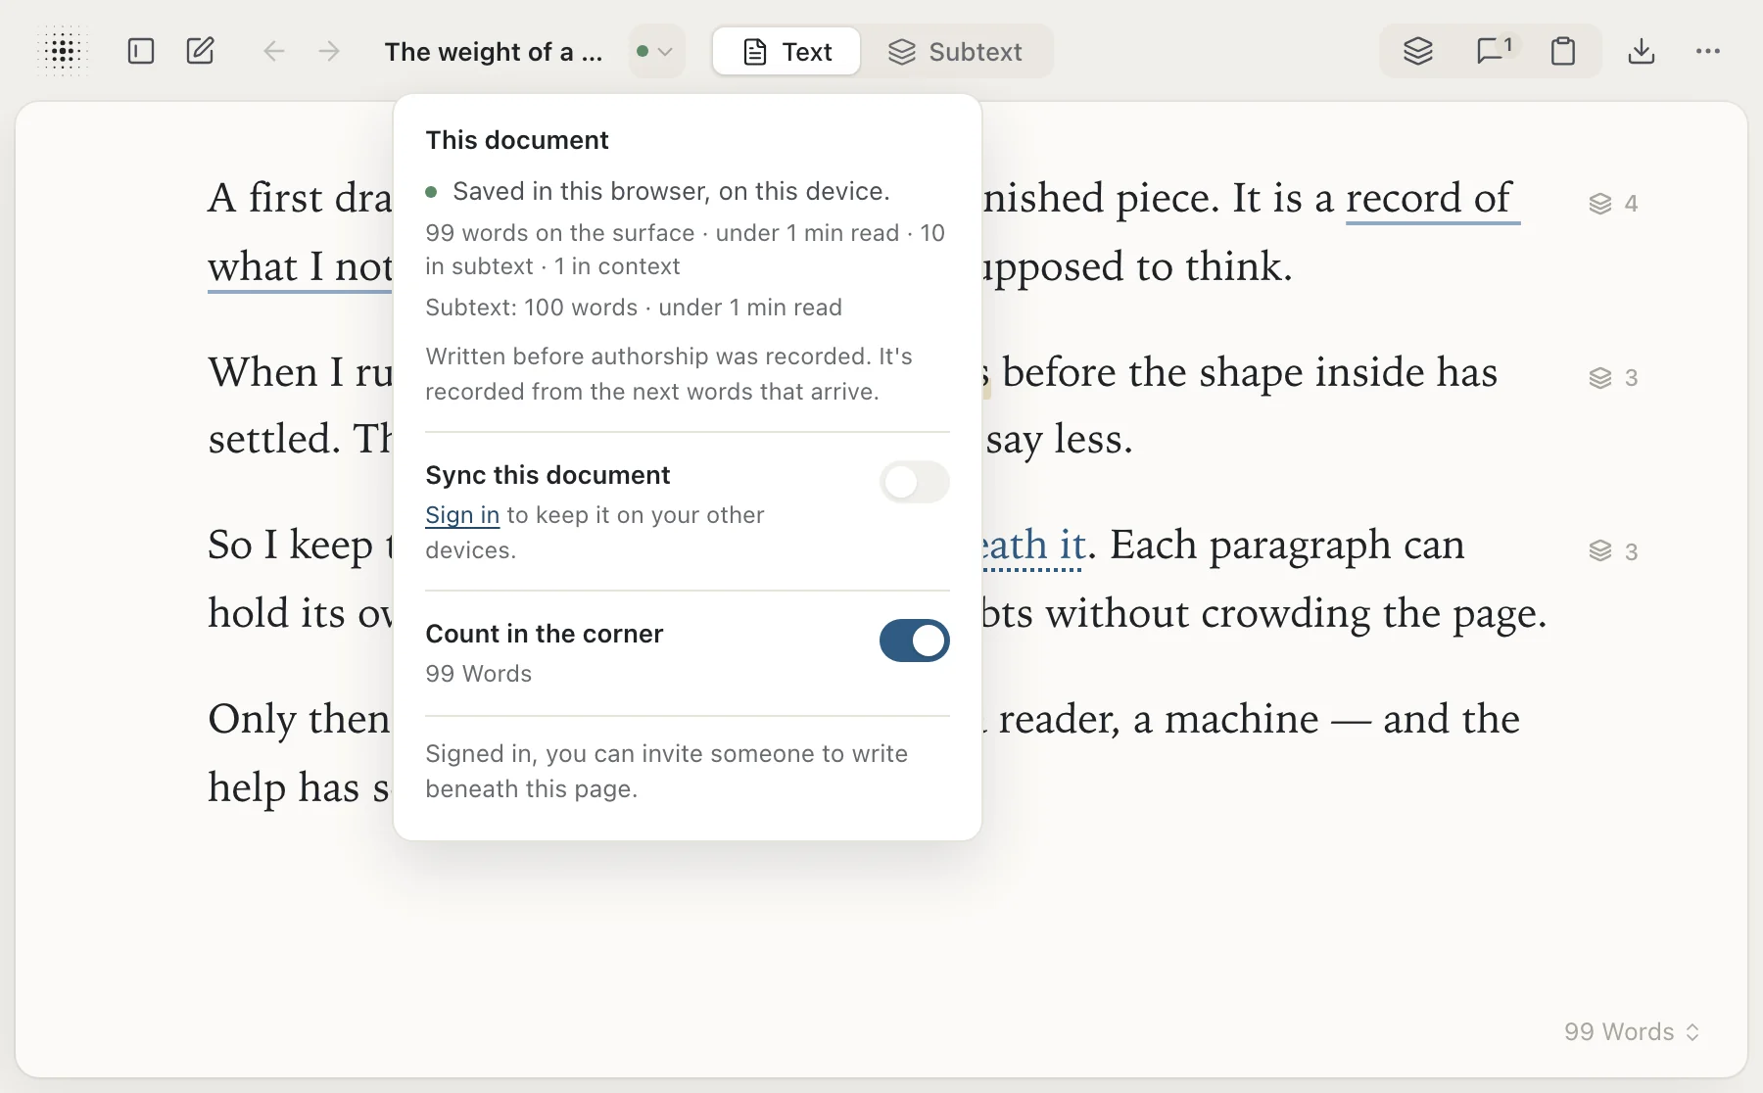Image resolution: width=1763 pixels, height=1093 pixels.
Task: Collapse the document status dropdown
Action: pos(655,51)
